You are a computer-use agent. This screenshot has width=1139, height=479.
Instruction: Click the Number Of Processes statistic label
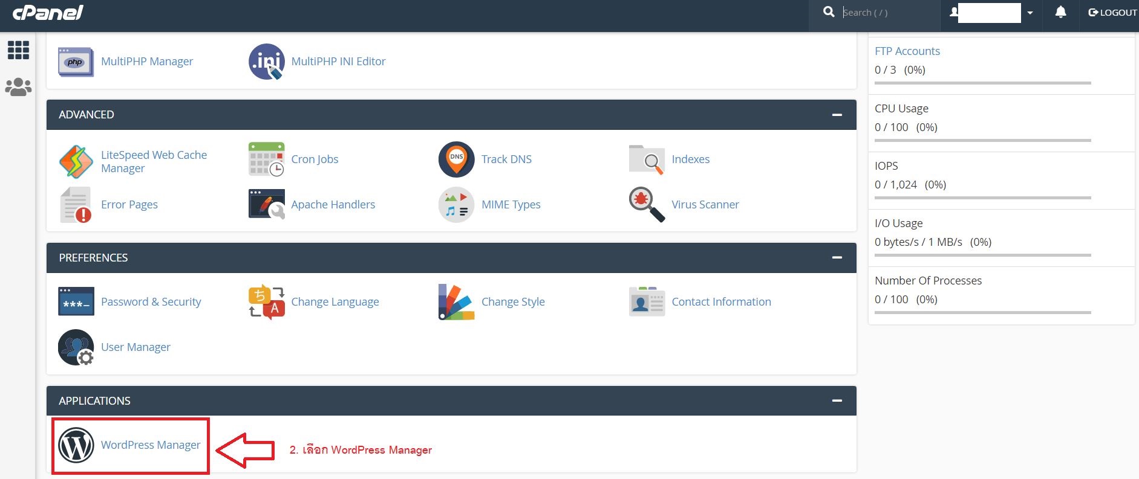928,281
